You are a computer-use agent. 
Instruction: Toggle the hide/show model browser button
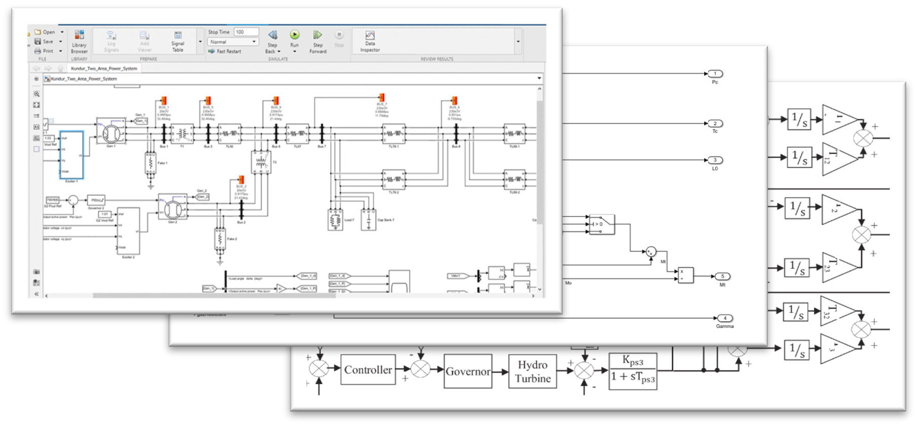36,79
